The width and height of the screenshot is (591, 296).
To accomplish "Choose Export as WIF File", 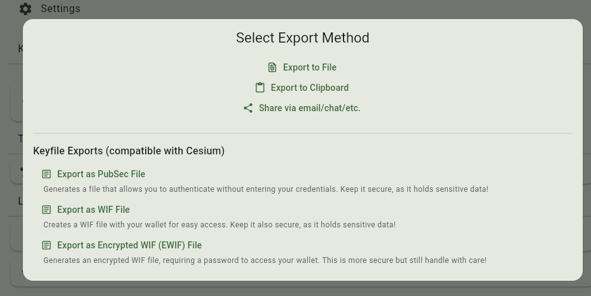I will click(94, 210).
